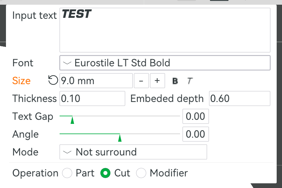Reset the text size with the undo arrow
The width and height of the screenshot is (282, 188).
pos(53,80)
